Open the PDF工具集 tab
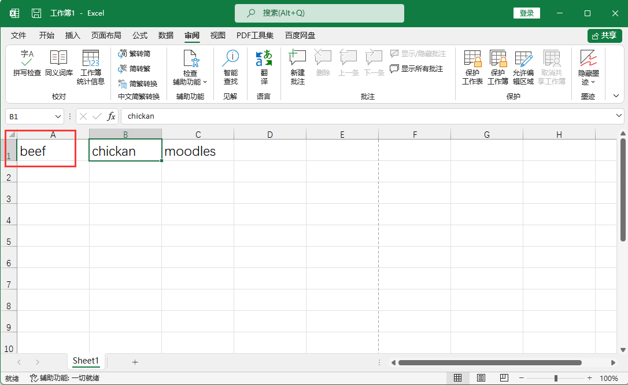628x385 pixels. click(x=255, y=36)
